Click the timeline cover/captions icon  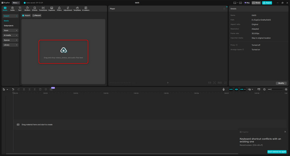pyautogui.click(x=259, y=89)
